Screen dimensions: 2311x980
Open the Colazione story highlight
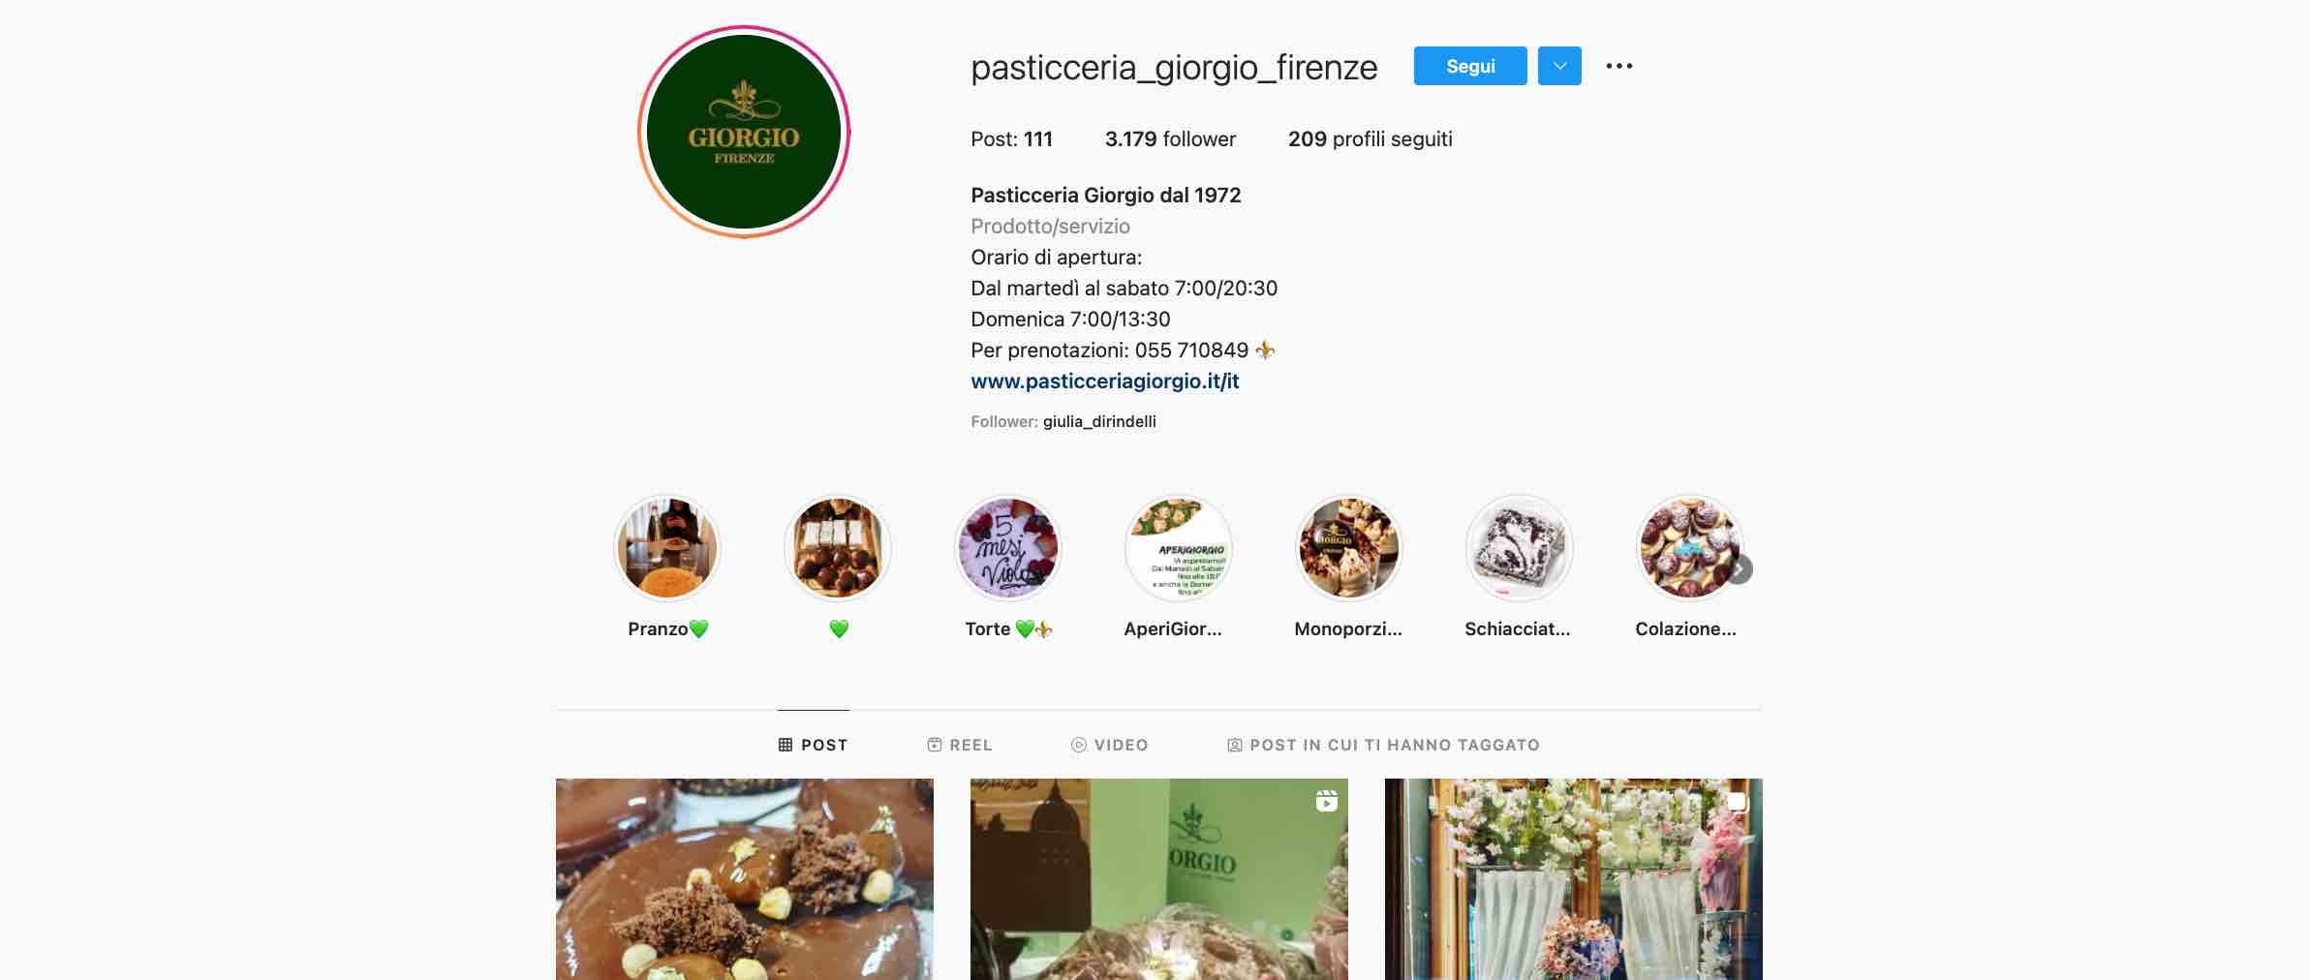[x=1690, y=549]
